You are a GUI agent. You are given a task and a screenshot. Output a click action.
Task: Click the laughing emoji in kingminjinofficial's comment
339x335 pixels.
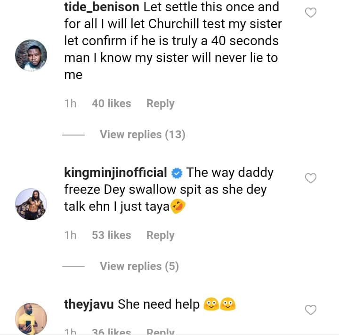(178, 207)
